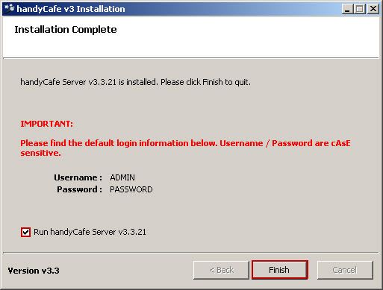Click the red case-sensitive login warning text
This screenshot has height=290, width=383.
tap(185, 148)
